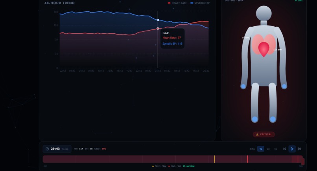Click the CRITICAL status badge
Image resolution: width=317 pixels, height=171 pixels.
tap(264, 135)
